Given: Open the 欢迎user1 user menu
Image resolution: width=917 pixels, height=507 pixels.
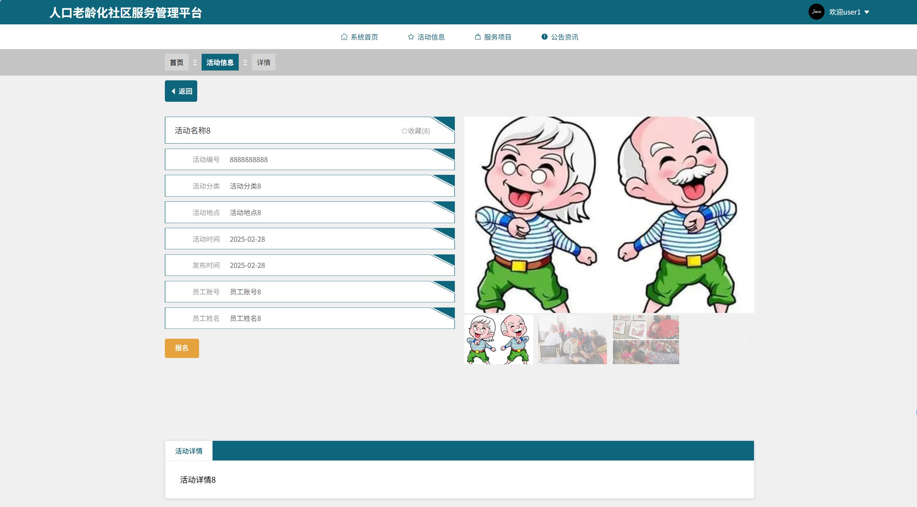Looking at the screenshot, I should click(x=845, y=12).
